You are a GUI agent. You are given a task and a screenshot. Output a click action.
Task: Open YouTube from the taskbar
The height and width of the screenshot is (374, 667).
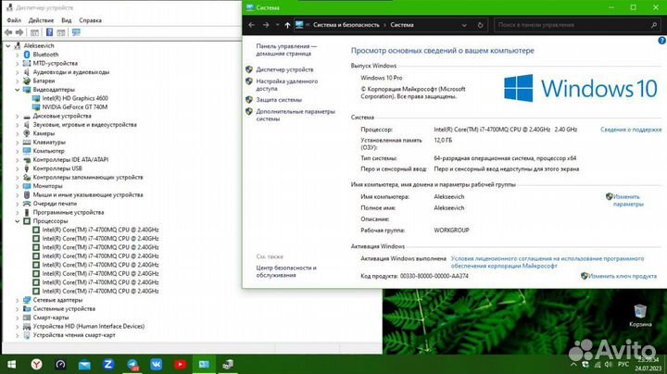point(180,364)
